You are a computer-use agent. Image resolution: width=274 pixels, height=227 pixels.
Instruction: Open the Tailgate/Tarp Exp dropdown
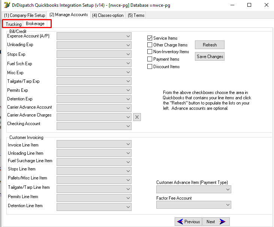click(94, 81)
